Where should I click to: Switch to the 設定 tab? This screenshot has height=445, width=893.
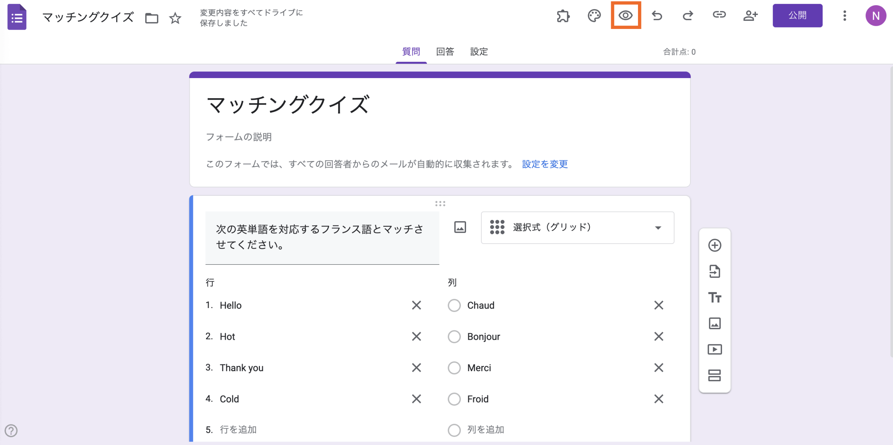tap(479, 52)
